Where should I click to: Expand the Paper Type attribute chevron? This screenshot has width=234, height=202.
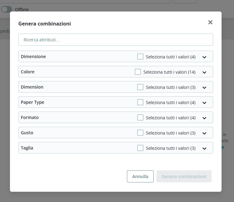click(x=204, y=103)
